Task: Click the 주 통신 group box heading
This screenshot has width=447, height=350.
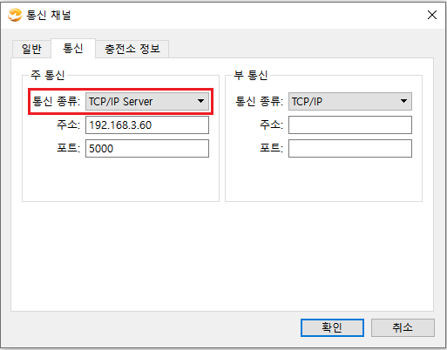Action: pyautogui.click(x=48, y=75)
